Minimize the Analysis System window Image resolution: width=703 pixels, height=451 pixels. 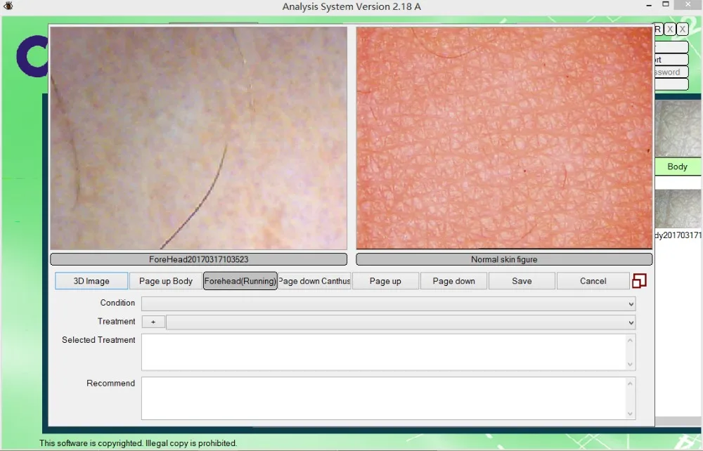[x=649, y=6]
